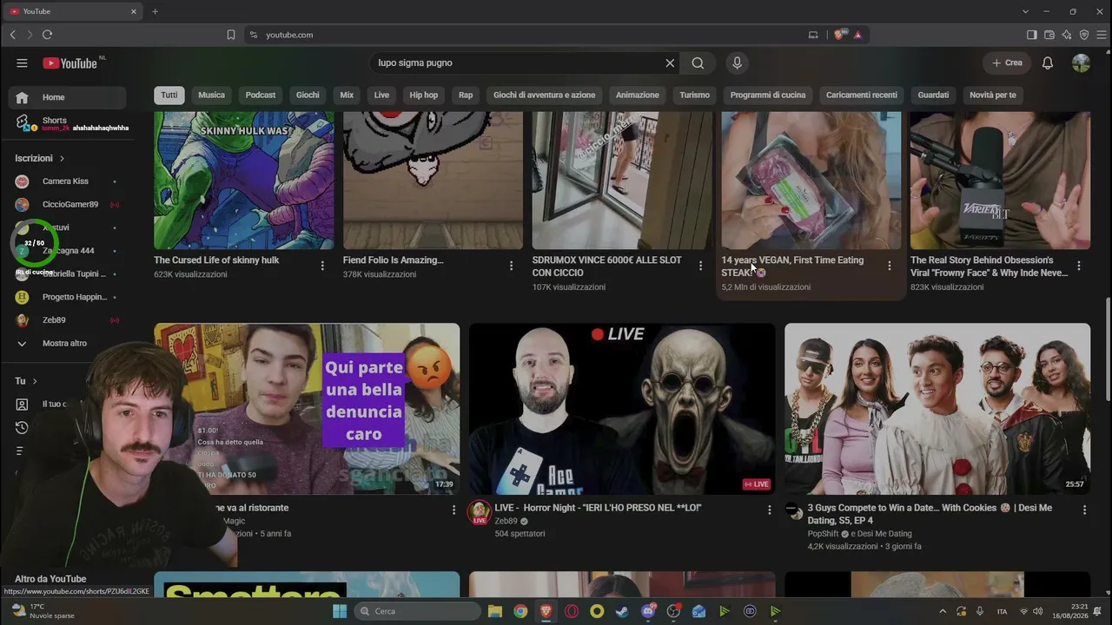Open options menu for SDRUMOX VINCE video

point(700,266)
